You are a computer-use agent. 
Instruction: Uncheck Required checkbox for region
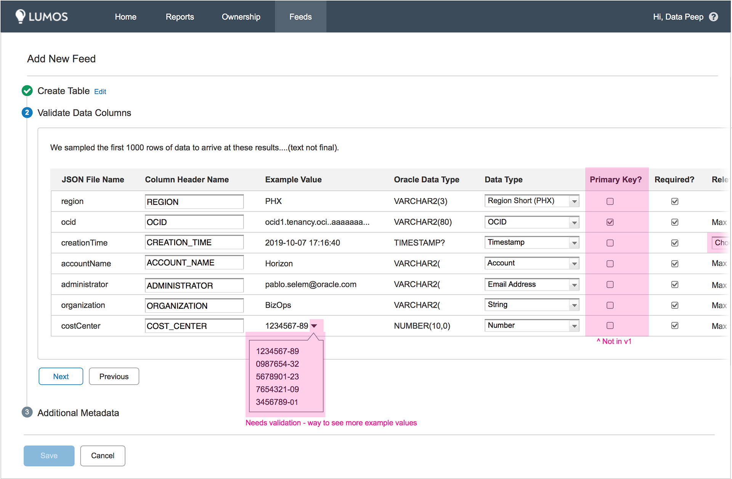click(x=674, y=201)
